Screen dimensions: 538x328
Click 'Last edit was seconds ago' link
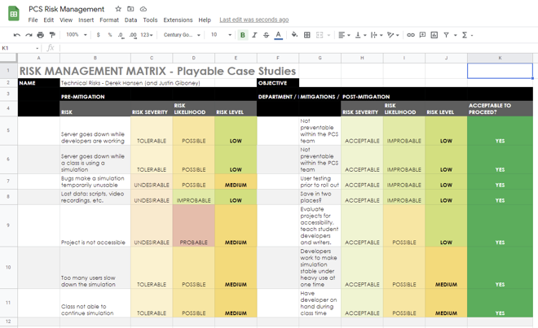pyautogui.click(x=254, y=20)
